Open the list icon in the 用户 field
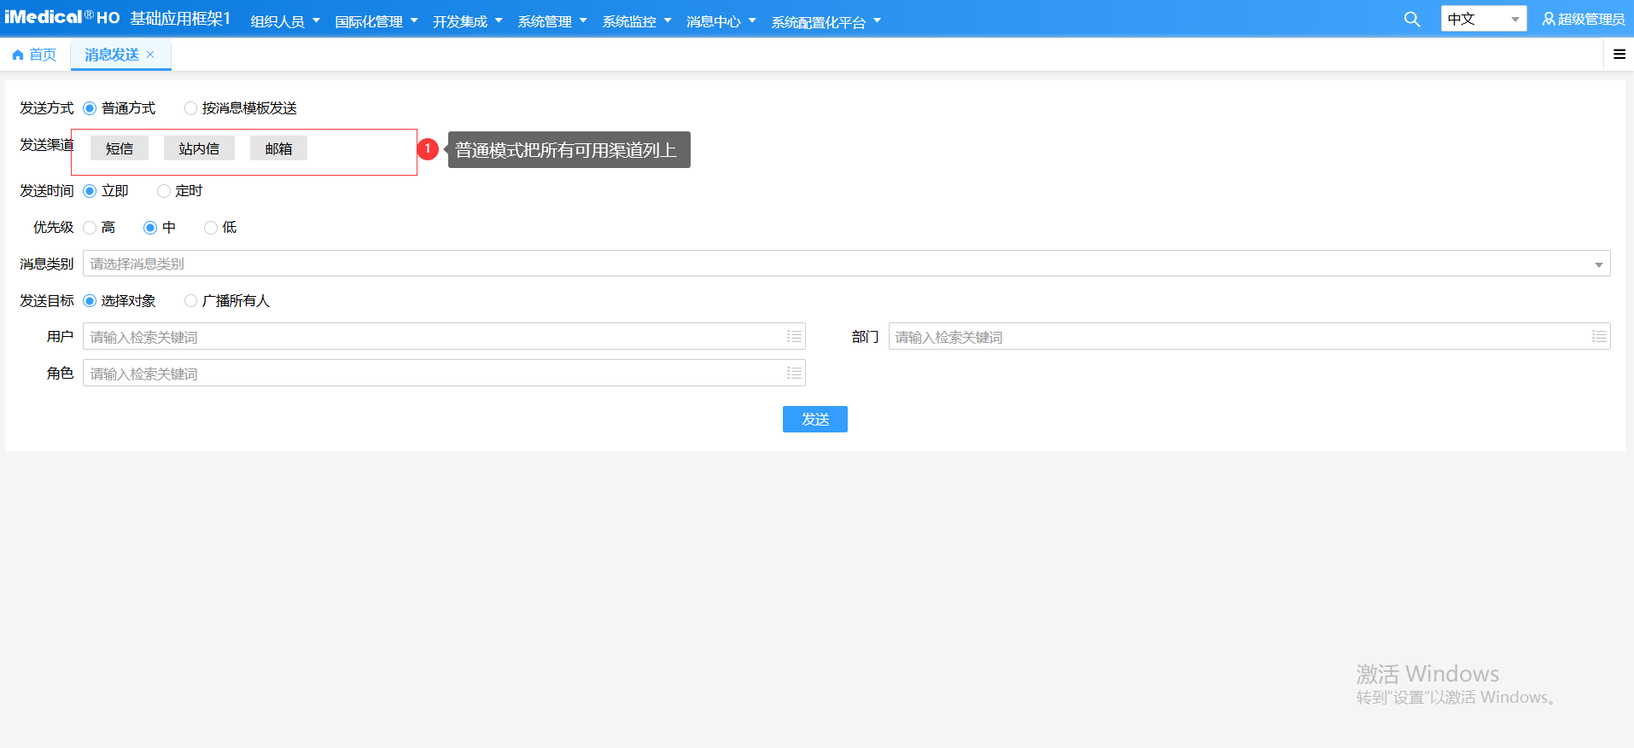The image size is (1634, 748). [x=794, y=337]
